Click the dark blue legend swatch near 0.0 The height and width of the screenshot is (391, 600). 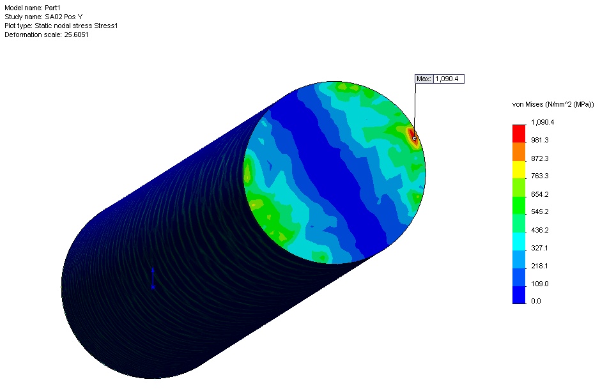click(519, 295)
